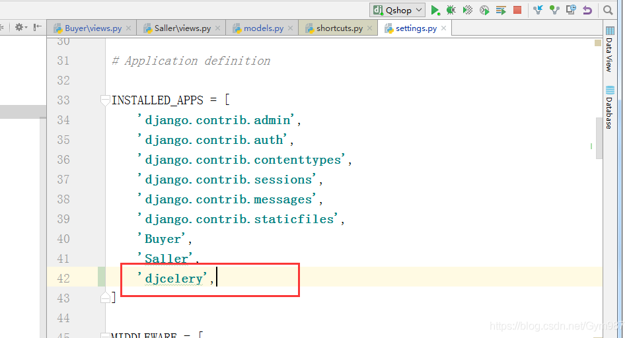Revert changes with purple arrow
631x338 pixels.
coord(587,10)
